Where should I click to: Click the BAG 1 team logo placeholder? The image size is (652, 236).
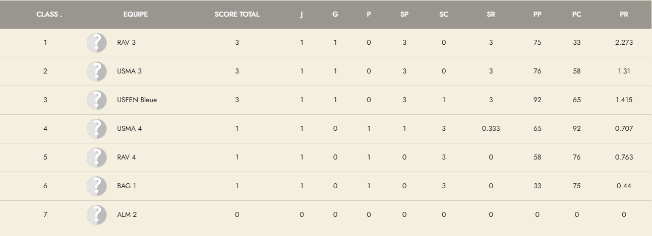tap(97, 186)
